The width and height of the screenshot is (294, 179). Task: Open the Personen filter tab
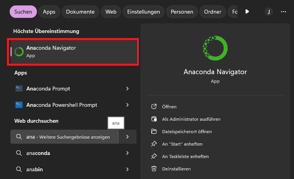(182, 12)
